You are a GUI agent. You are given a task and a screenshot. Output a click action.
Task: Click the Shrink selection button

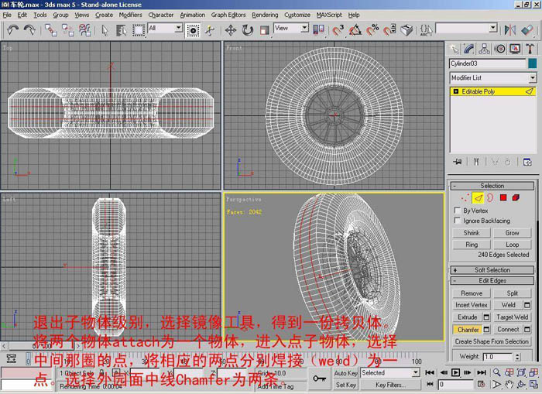(472, 233)
